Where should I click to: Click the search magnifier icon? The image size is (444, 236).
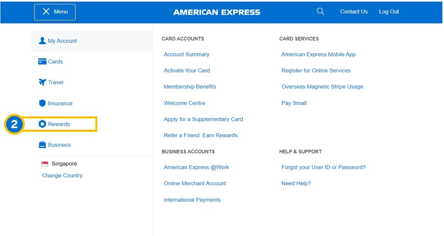pos(321,11)
